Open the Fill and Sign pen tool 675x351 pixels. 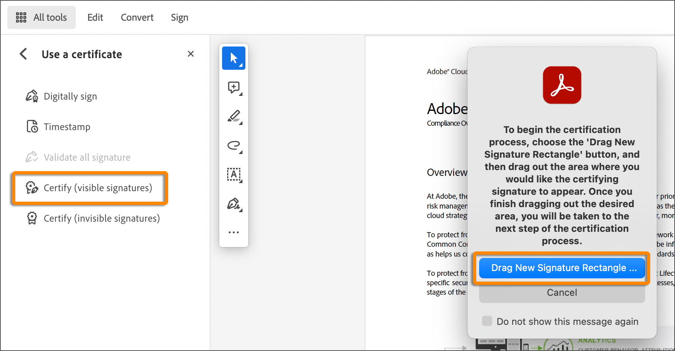pos(233,204)
